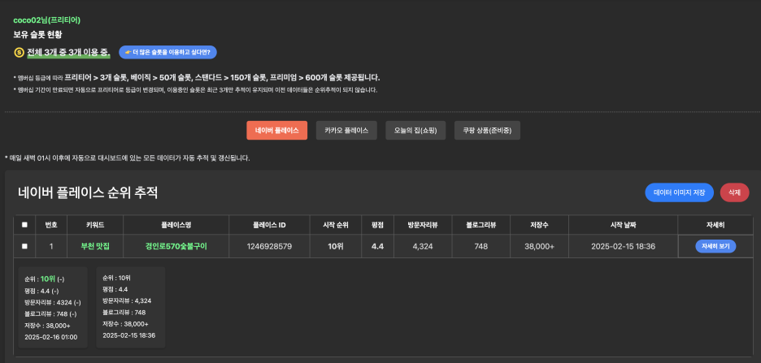Click the 키워드 column header
The image size is (761, 363).
pyautogui.click(x=95, y=224)
